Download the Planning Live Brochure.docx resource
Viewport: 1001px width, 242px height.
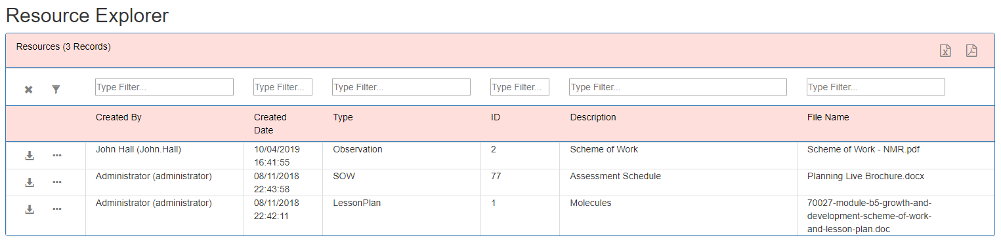pyautogui.click(x=30, y=182)
